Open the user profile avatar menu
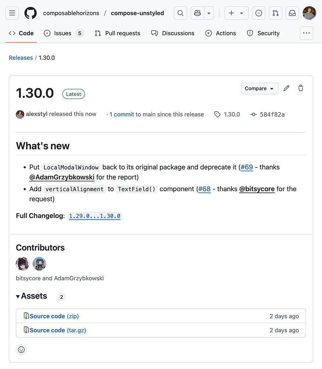 (309, 13)
